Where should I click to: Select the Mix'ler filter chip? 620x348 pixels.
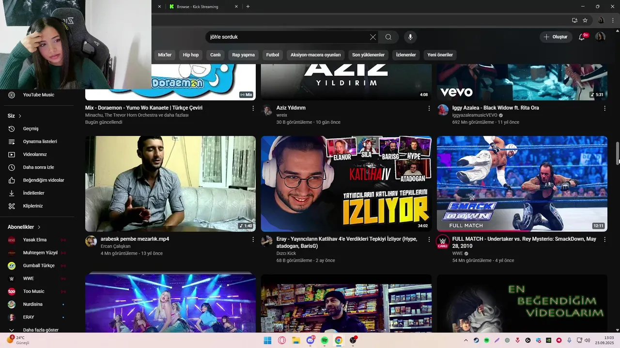pyautogui.click(x=165, y=55)
